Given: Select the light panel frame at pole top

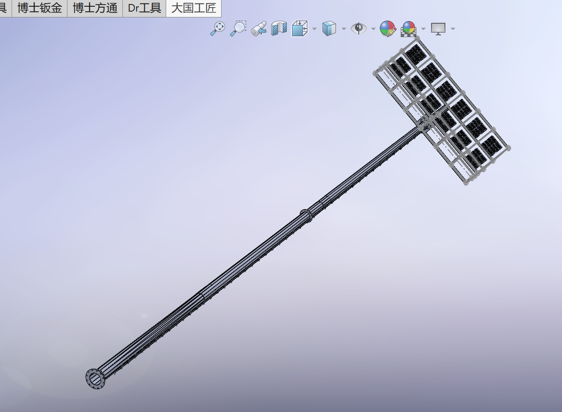Looking at the screenshot, I should pyautogui.click(x=442, y=111).
